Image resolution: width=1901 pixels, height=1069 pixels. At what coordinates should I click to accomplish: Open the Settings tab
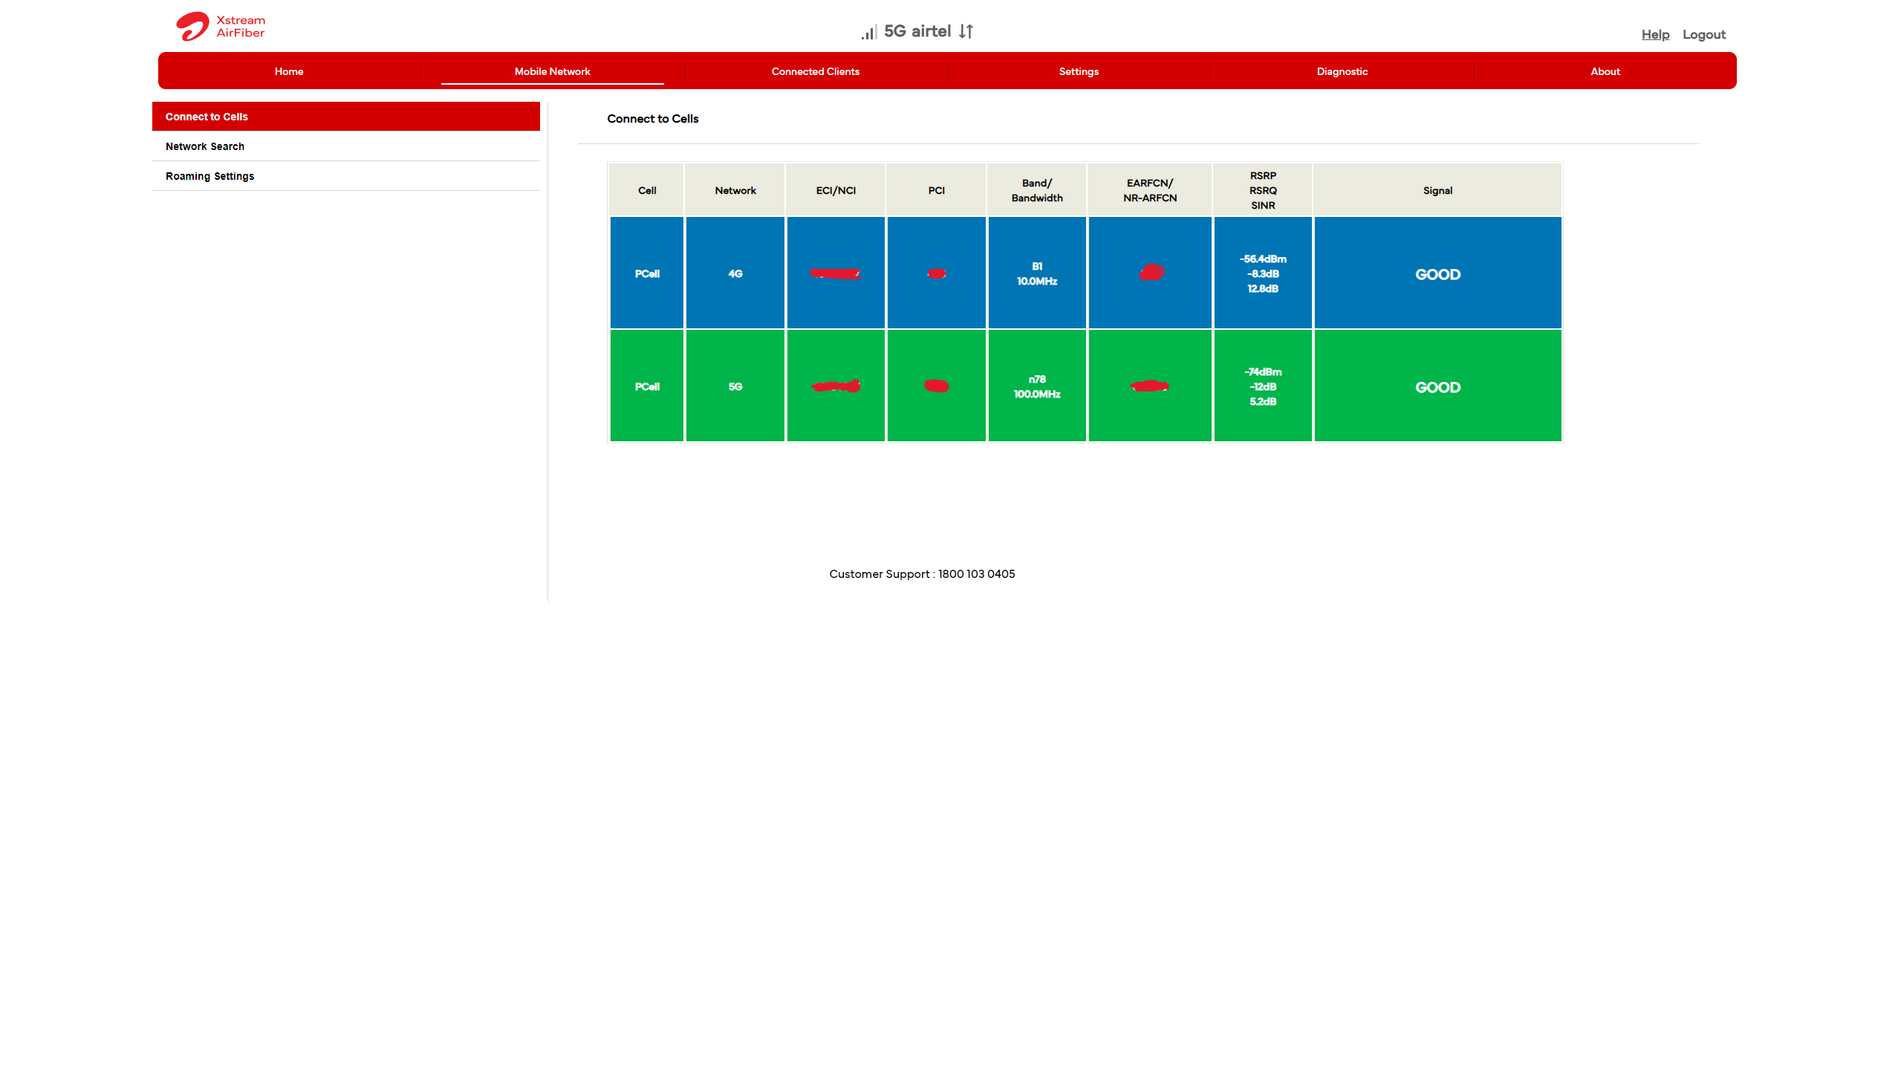coord(1079,71)
